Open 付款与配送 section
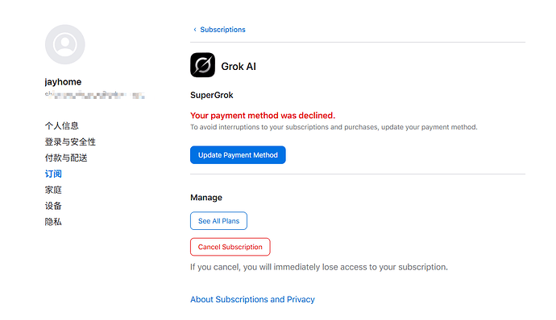Screen dimensions: 556x320 66,158
